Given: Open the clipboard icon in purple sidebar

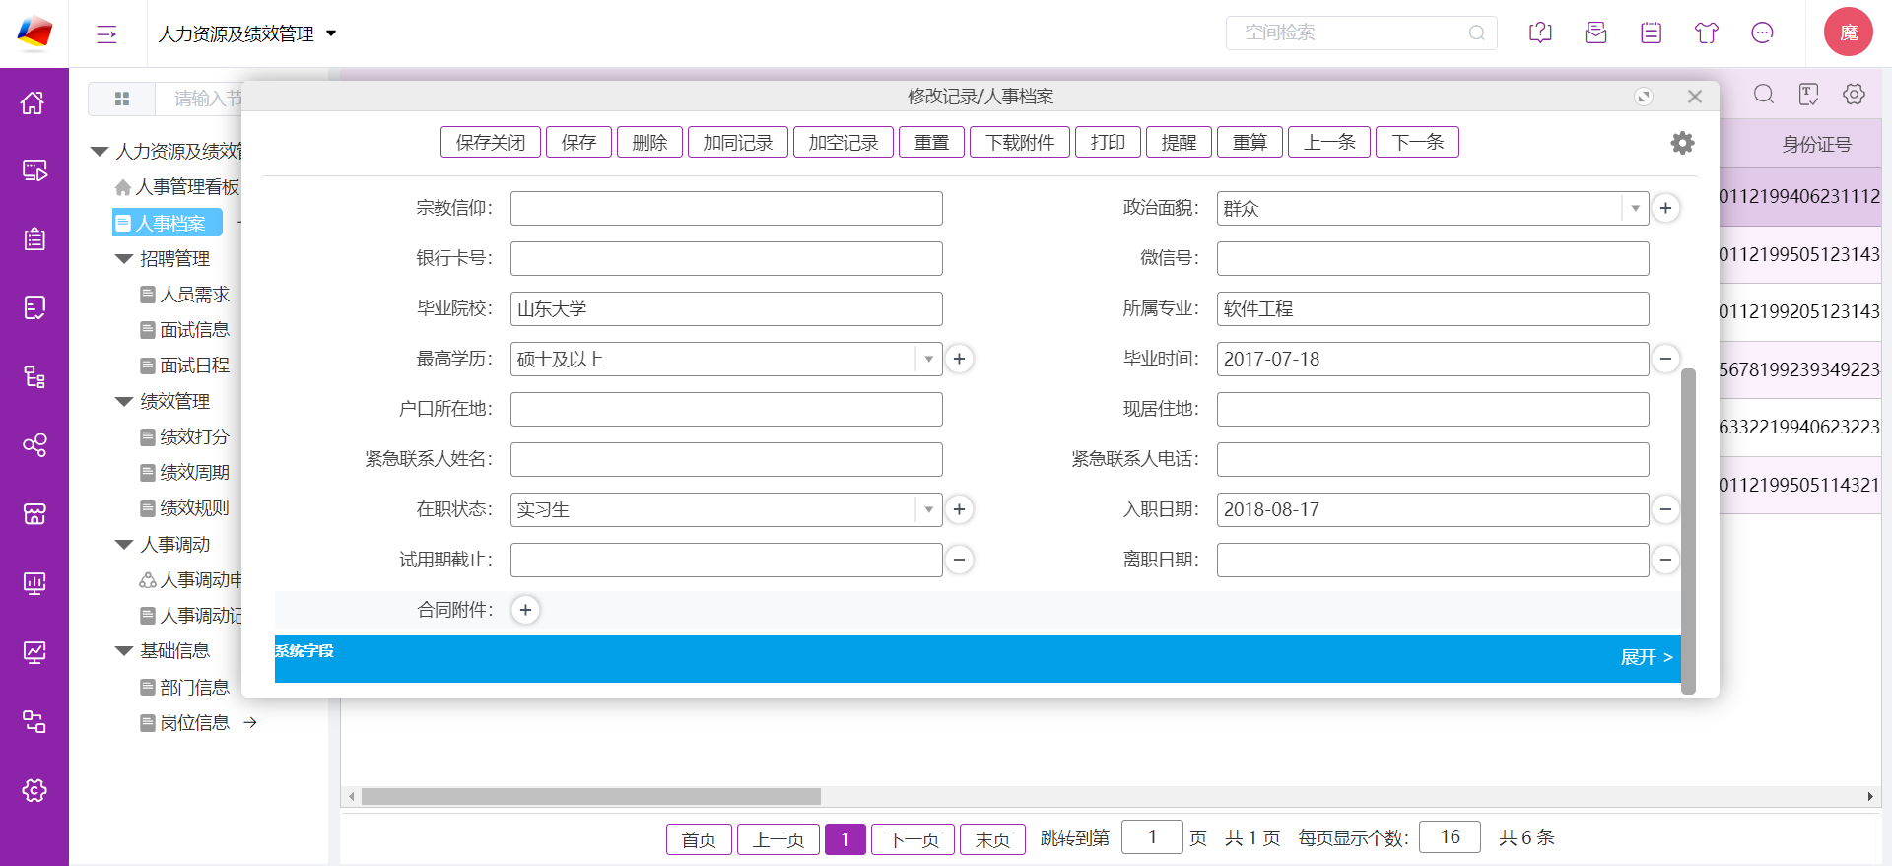Looking at the screenshot, I should coord(34,239).
